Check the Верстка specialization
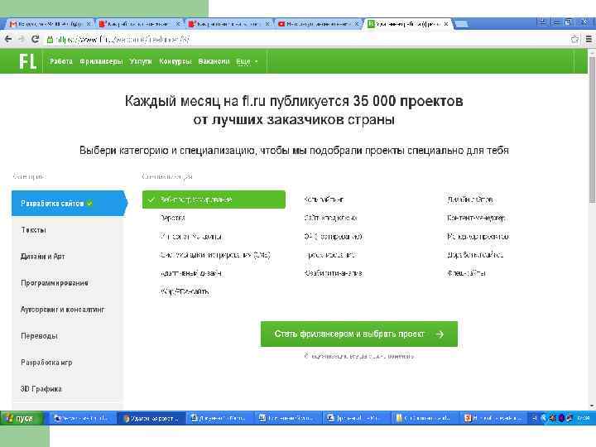 point(172,218)
